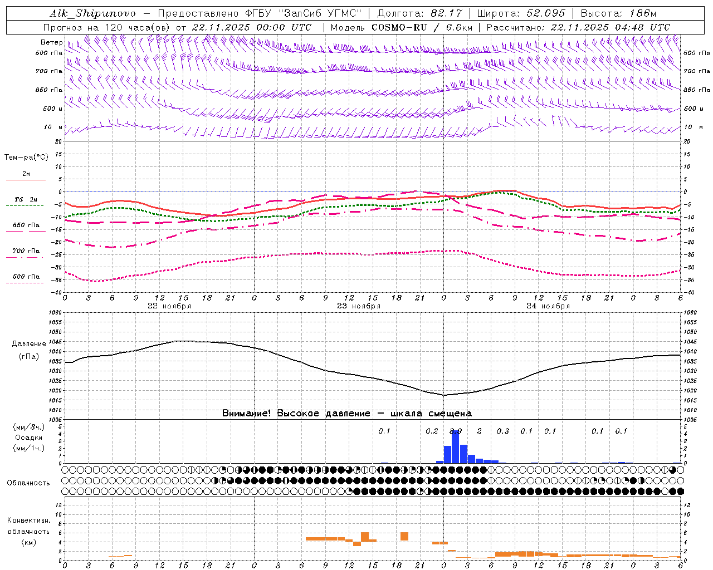The width and height of the screenshot is (713, 570).
Task: Click 850 гПа in the temperature legend
Action: pyautogui.click(x=26, y=225)
